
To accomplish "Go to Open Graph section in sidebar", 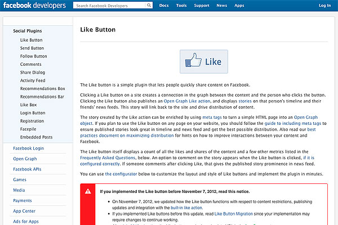I will click(25, 159).
